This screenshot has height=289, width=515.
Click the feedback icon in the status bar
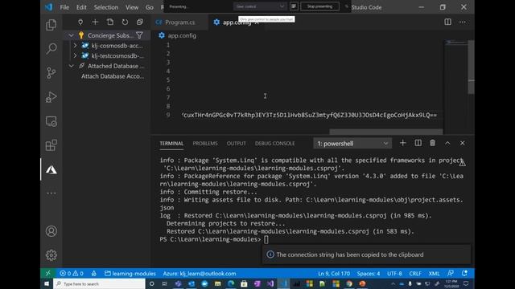(451, 273)
